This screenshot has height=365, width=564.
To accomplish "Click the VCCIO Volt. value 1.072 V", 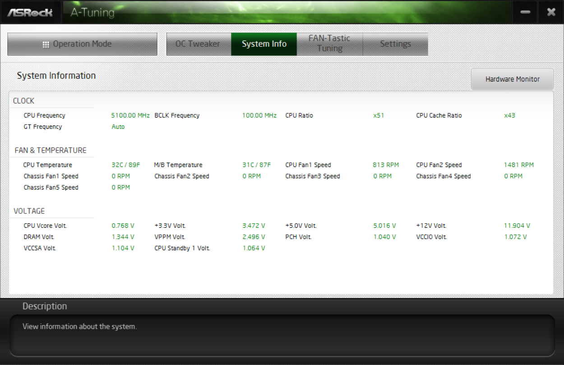I will point(515,237).
